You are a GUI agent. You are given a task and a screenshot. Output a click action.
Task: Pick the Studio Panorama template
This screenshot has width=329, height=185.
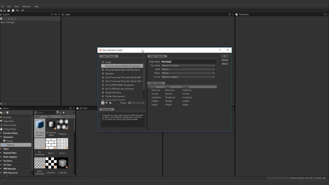point(113,92)
